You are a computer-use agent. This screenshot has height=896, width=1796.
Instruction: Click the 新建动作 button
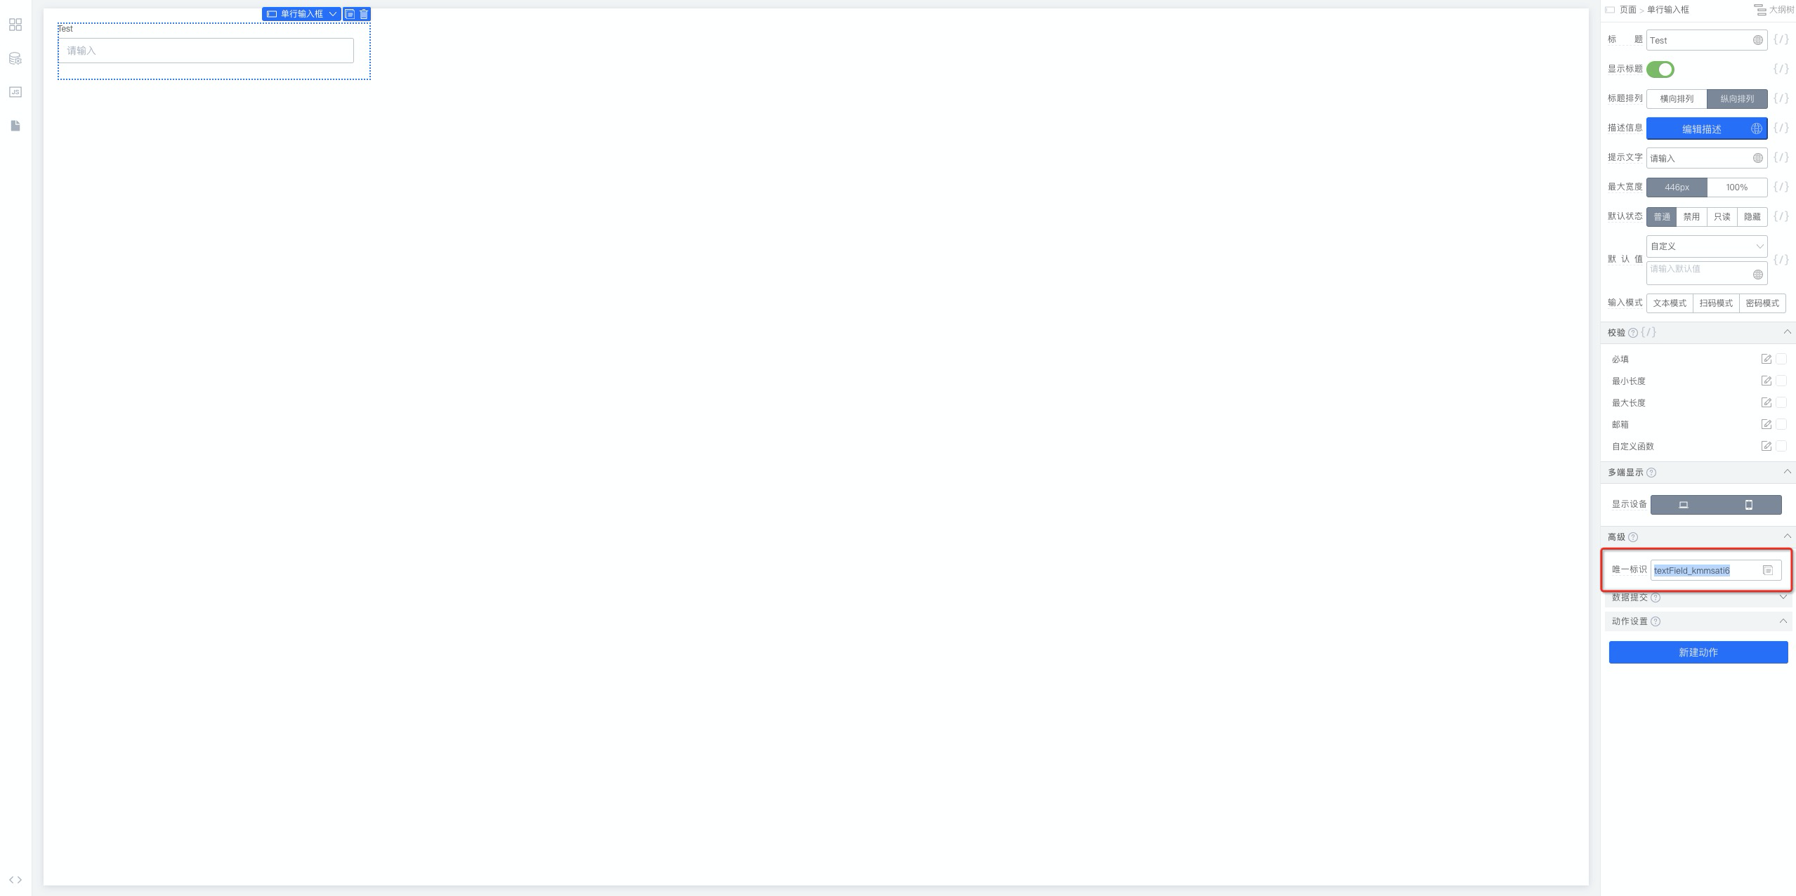tap(1698, 652)
